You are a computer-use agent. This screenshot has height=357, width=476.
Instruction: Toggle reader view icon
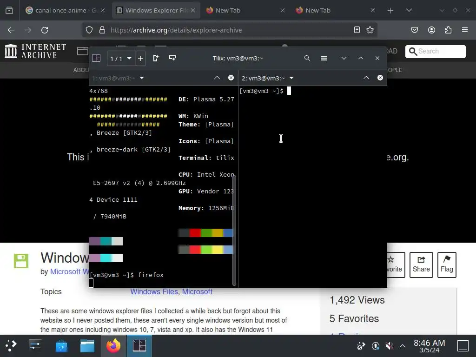coord(357,30)
